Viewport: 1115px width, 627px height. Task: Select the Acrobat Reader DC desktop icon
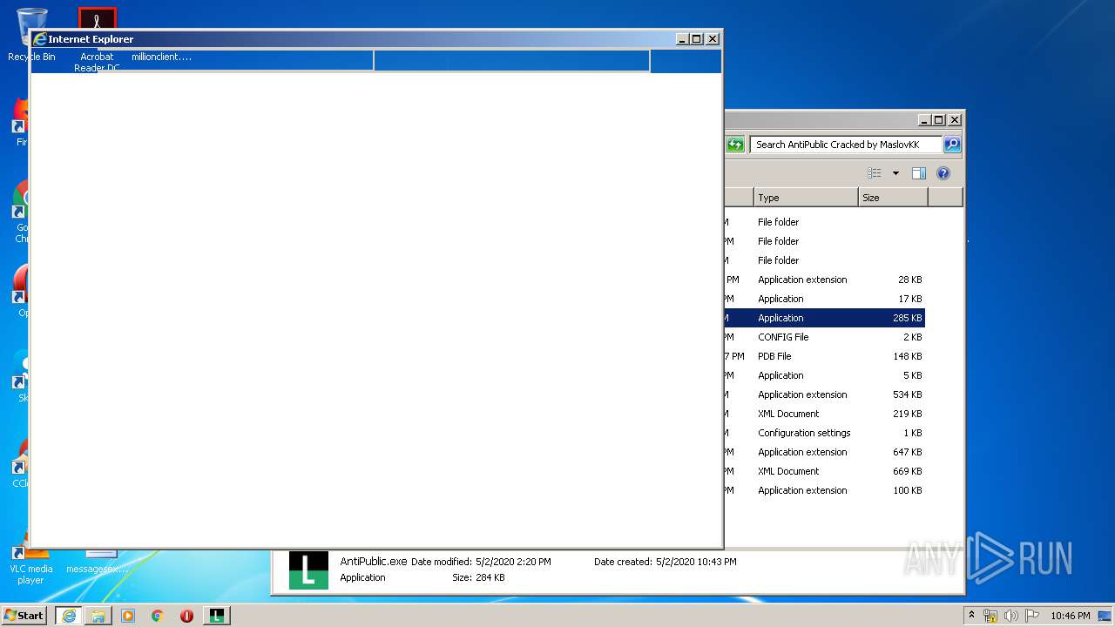[x=97, y=39]
